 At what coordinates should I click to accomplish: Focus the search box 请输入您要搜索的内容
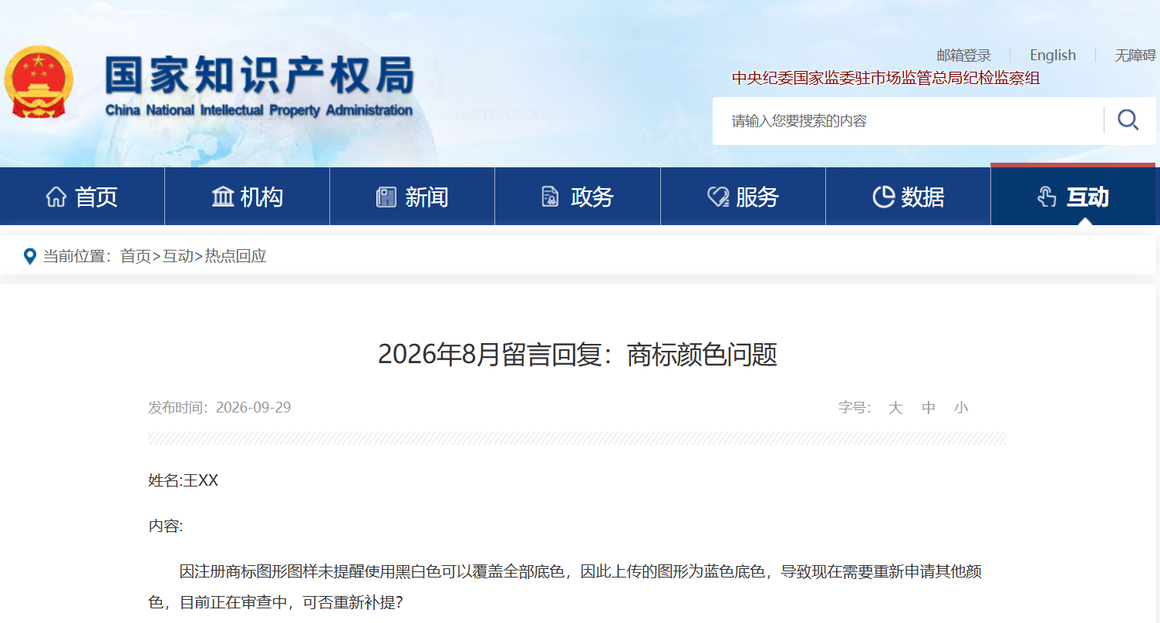[x=908, y=121]
